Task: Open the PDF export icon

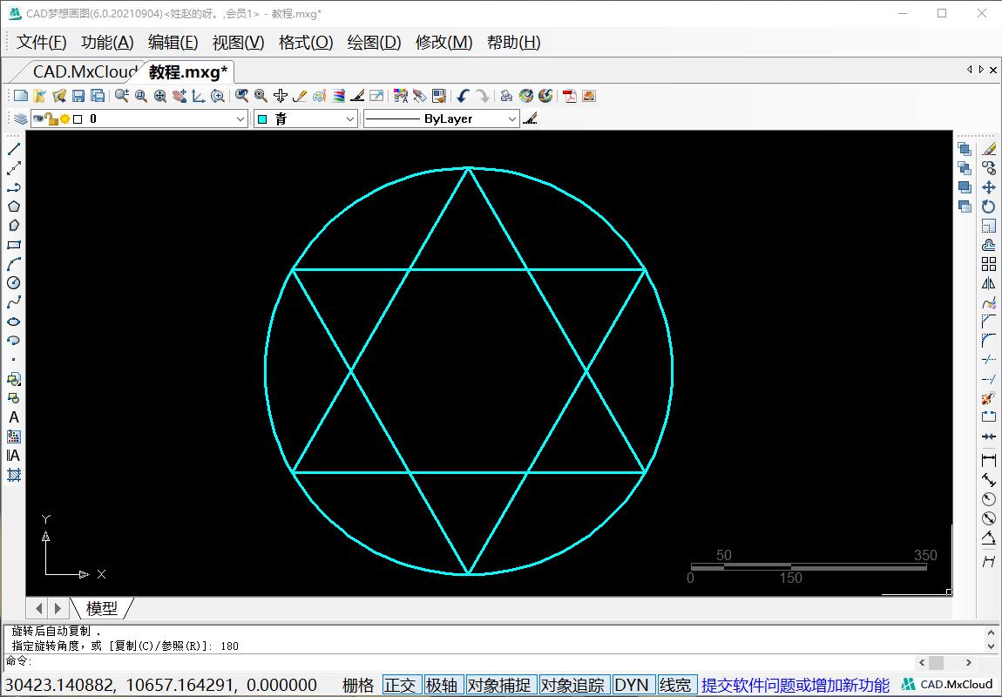Action: pos(570,96)
